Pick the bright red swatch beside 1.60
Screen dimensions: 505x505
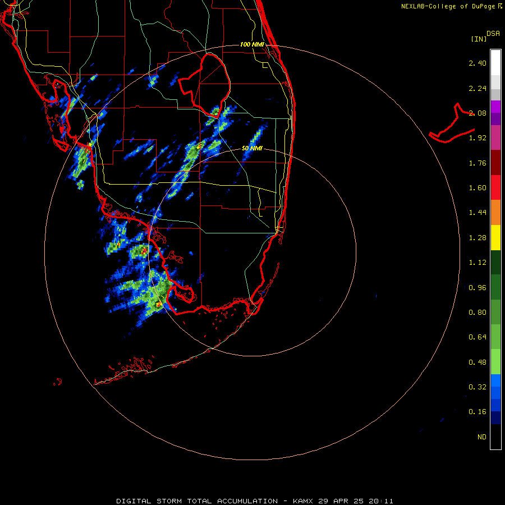coord(495,187)
